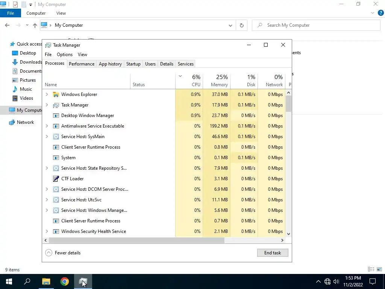Image resolution: width=385 pixels, height=289 pixels.
Task: Switch to the Performance tab
Action: point(82,64)
